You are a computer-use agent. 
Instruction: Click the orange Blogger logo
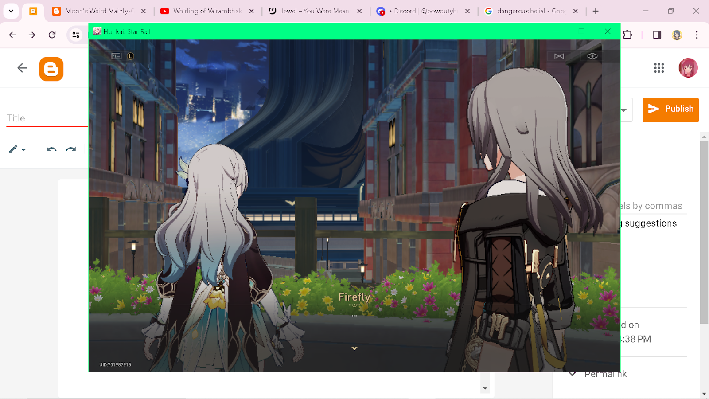51,69
